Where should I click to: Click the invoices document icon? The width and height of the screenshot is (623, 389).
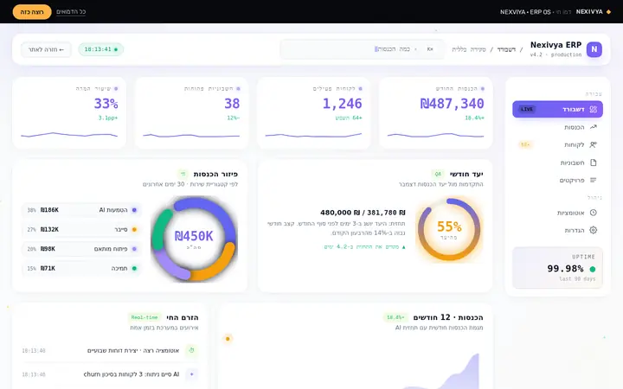(x=594, y=163)
